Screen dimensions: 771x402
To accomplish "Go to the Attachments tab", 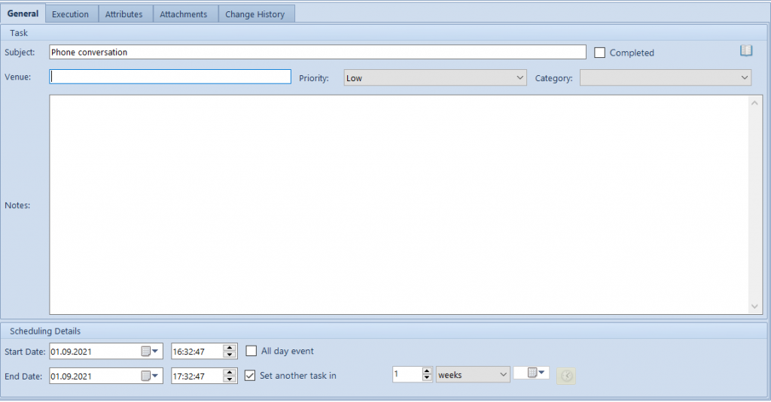I will click(184, 14).
